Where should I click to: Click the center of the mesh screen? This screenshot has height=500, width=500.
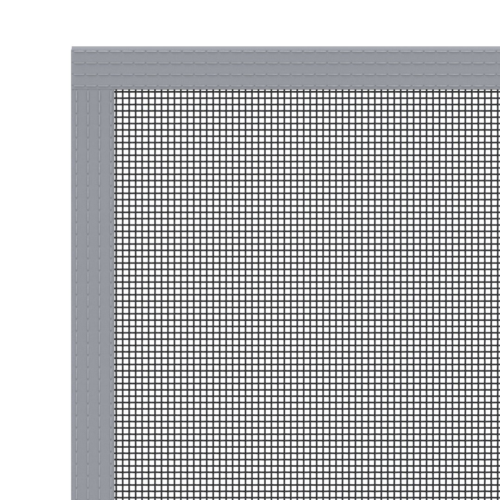pyautogui.click(x=307, y=294)
